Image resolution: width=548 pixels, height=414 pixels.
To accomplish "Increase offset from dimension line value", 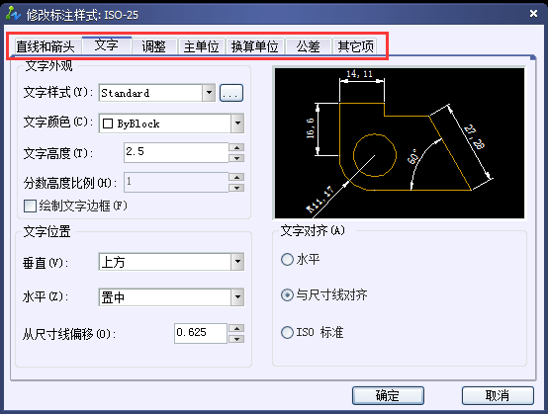I will click(236, 328).
